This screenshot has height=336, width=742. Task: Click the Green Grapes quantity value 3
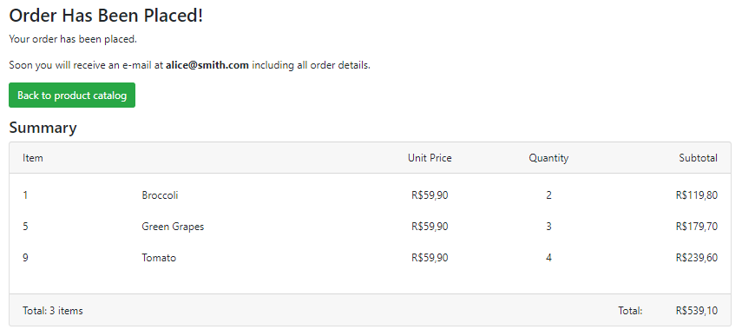(548, 227)
